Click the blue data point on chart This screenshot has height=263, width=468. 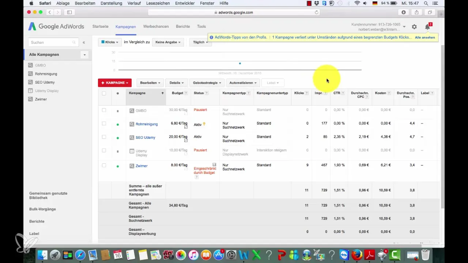point(240,63)
